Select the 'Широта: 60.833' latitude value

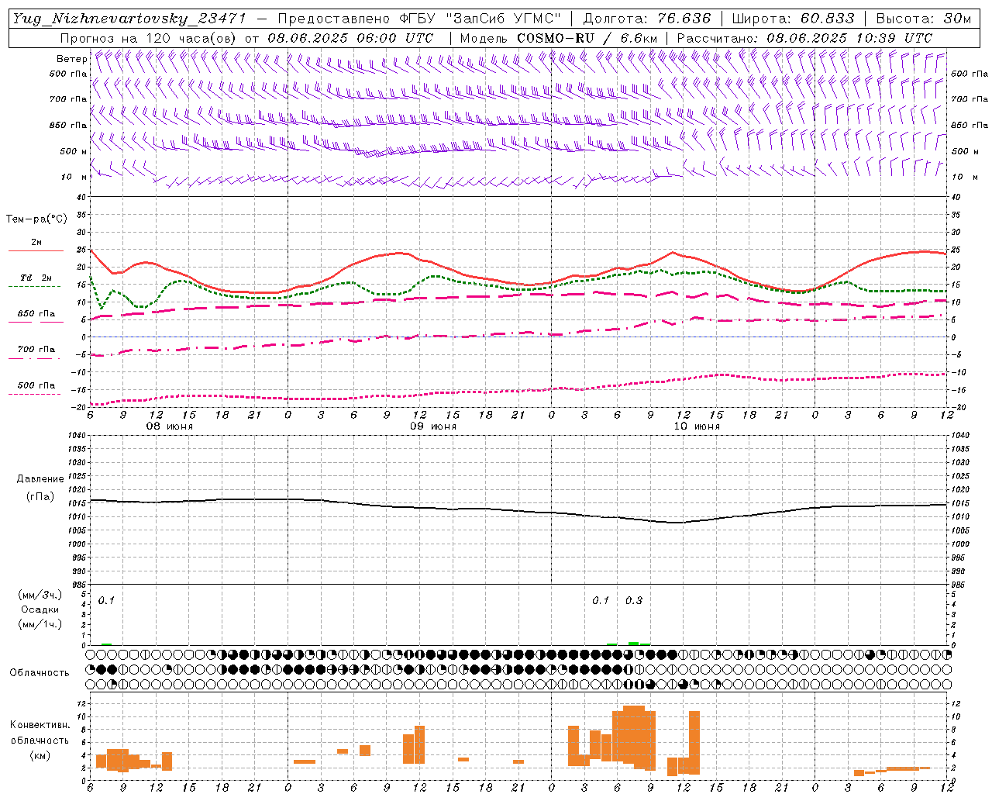click(793, 19)
